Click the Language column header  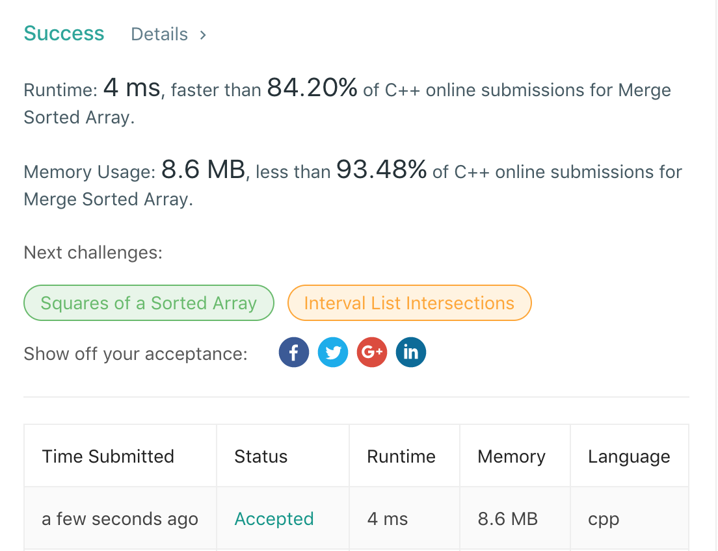(x=628, y=457)
